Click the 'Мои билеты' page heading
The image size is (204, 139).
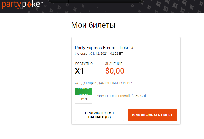93,25
